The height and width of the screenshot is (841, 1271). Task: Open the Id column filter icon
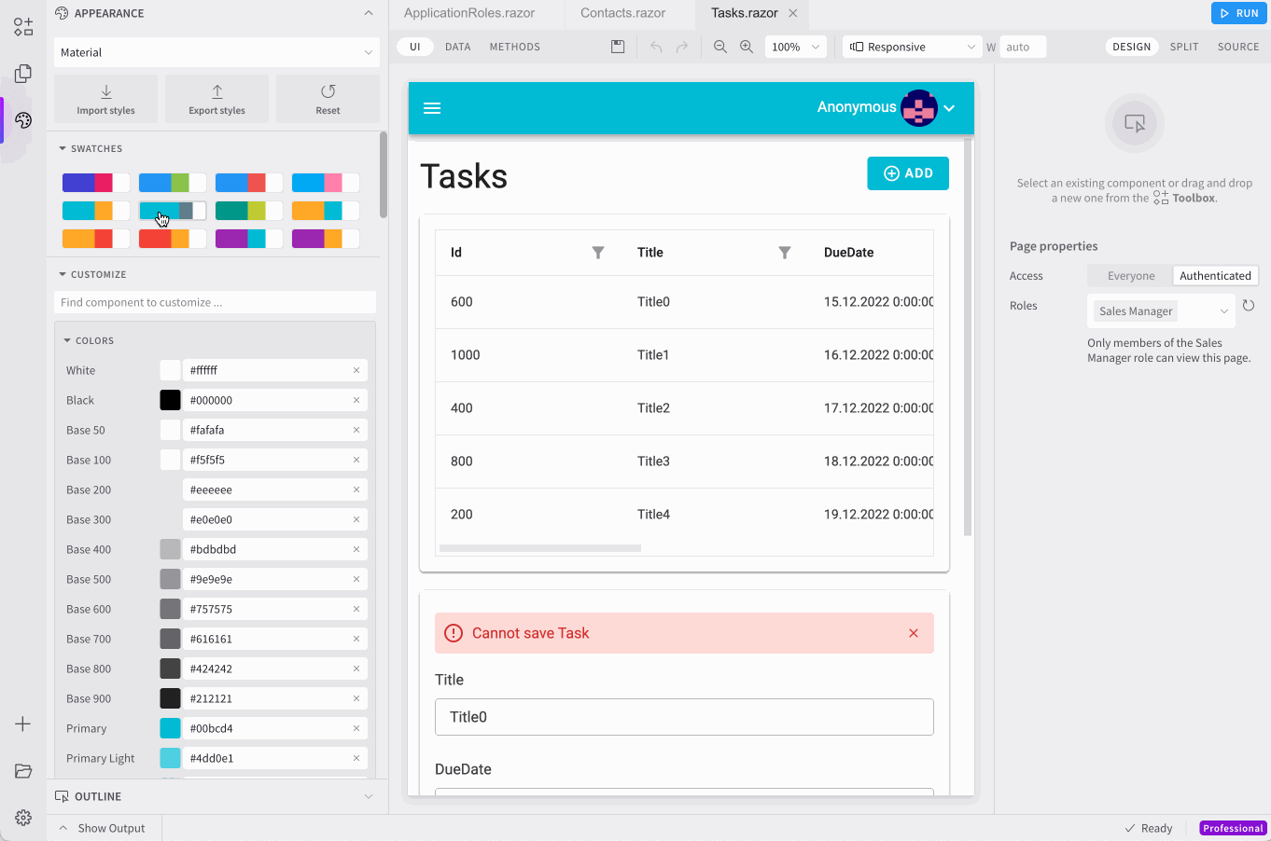click(x=598, y=253)
